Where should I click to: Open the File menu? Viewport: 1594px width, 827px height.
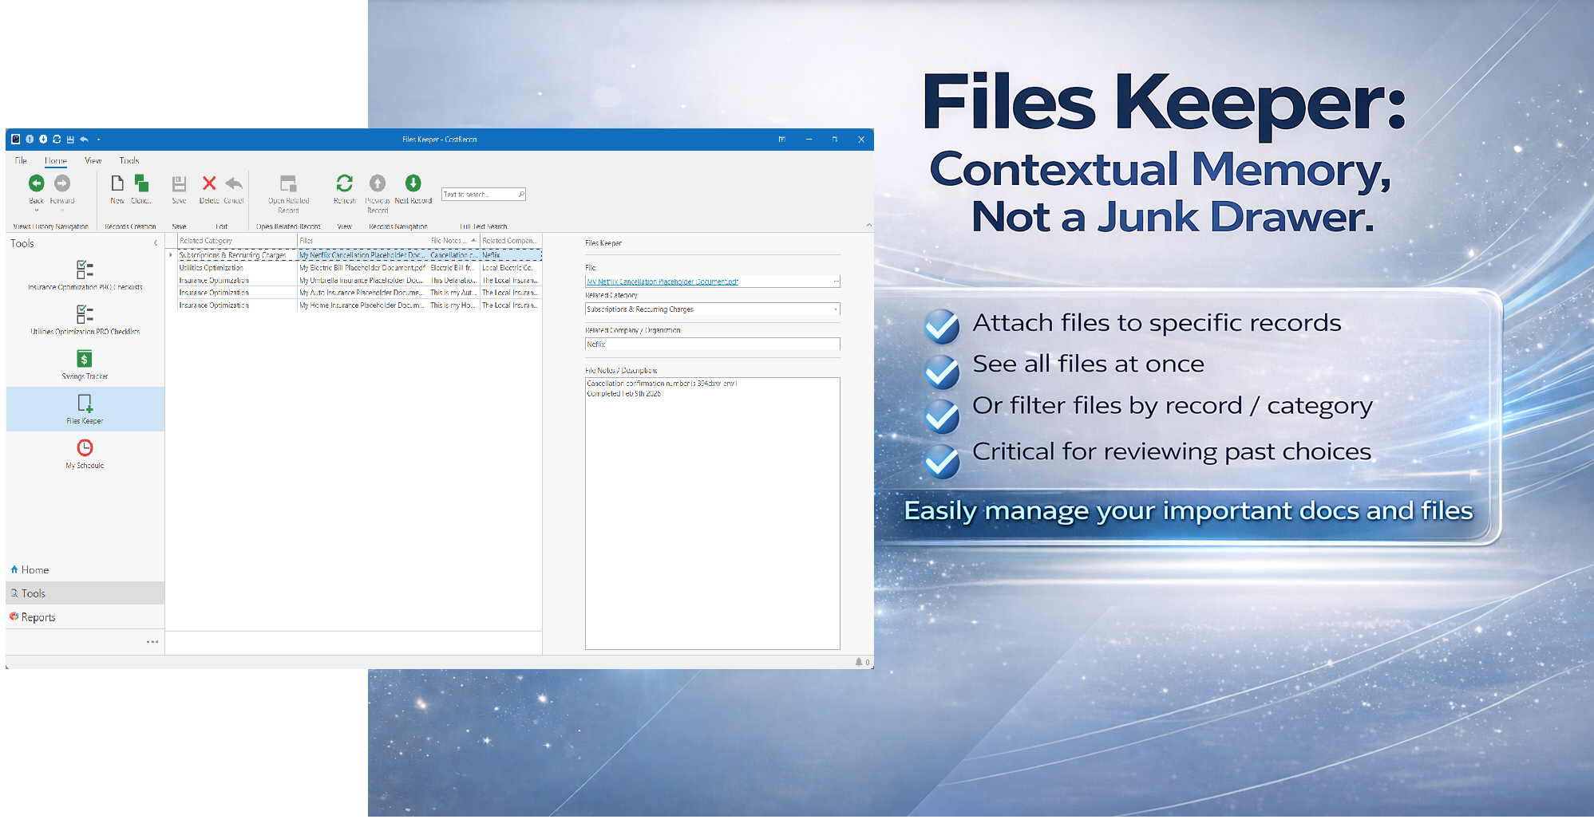point(21,161)
